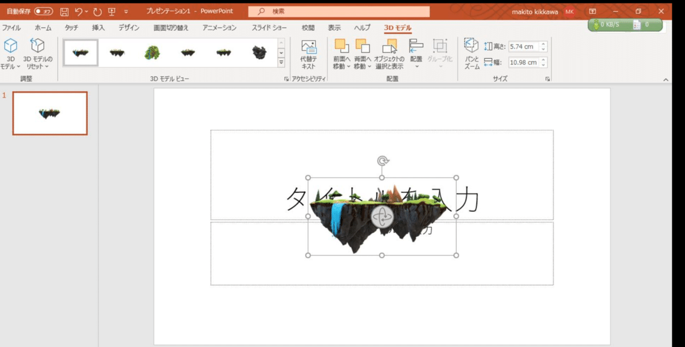Expand the 3D モデル ビュー gallery more button
The image size is (685, 347).
coord(281,62)
